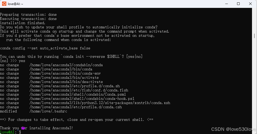Viewport: 257px width, 134px height.
Task: Close the love@AI terminal window
Action: pyautogui.click(x=250, y=4)
